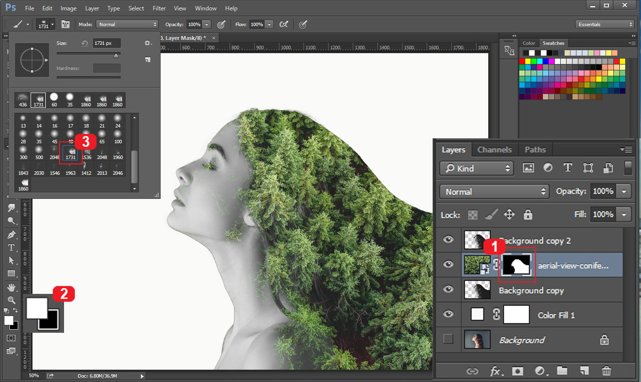The image size is (641, 382).
Task: Toggle Quick Mask mode icon
Action: [11, 338]
